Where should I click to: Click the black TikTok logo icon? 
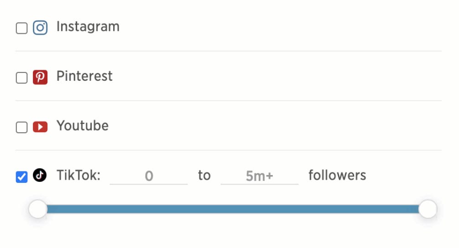(40, 175)
